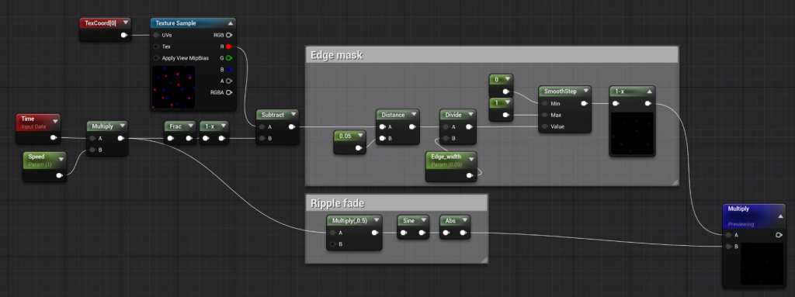Viewport: 795px width, 297px height.
Task: Collapse the previewing Multiply node arrow
Action: 780,216
